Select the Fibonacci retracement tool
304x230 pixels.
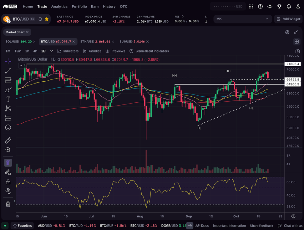click(x=8, y=80)
